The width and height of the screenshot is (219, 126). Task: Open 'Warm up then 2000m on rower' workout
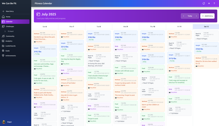(x=152, y=105)
